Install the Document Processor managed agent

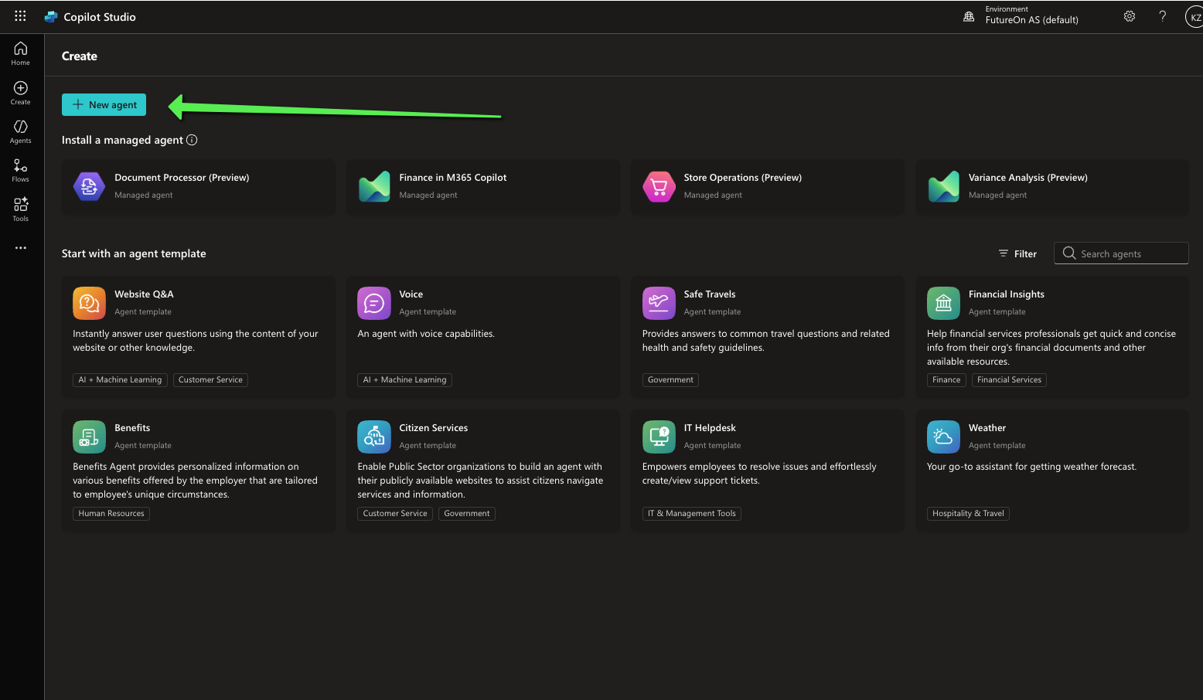tap(199, 186)
